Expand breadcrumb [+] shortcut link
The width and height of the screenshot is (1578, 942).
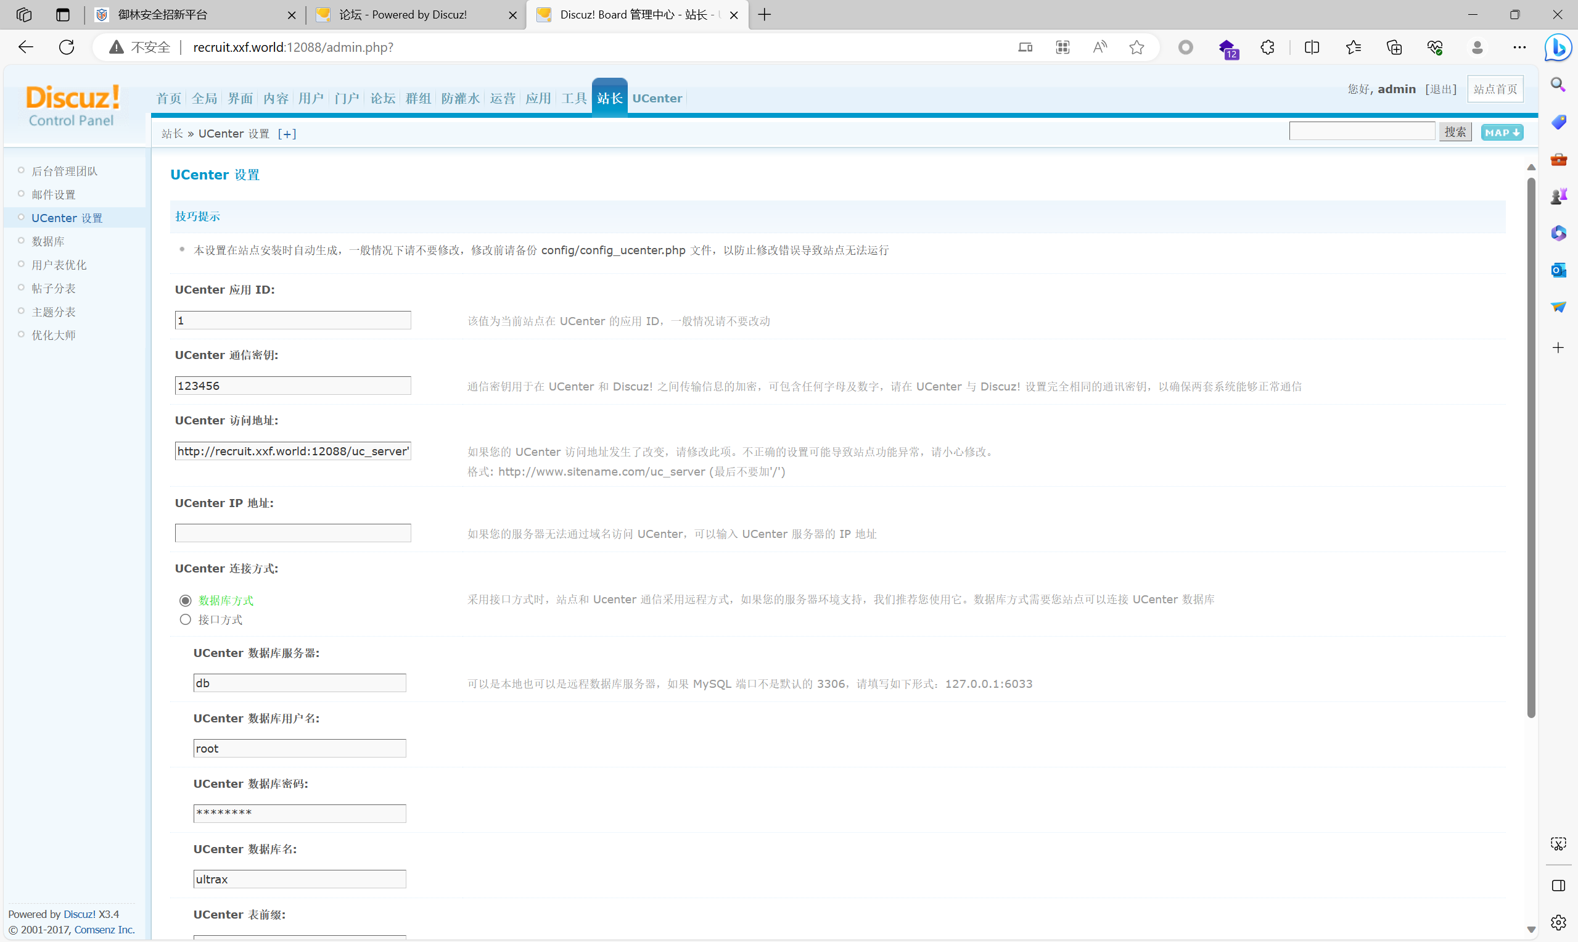[x=287, y=133]
